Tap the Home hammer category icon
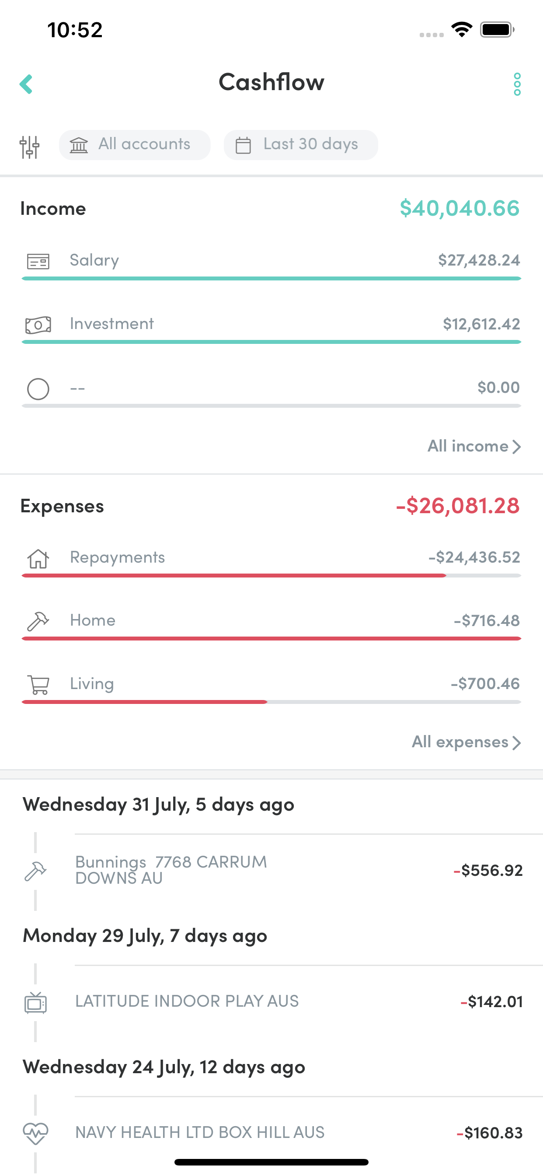This screenshot has width=543, height=1176. point(38,621)
